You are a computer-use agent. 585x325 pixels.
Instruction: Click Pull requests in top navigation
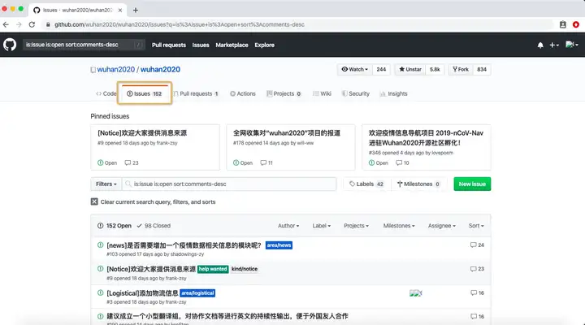[169, 45]
